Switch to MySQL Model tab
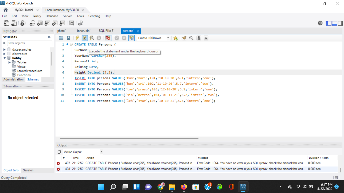Viewport: 344px width, 193px height. click(x=24, y=10)
